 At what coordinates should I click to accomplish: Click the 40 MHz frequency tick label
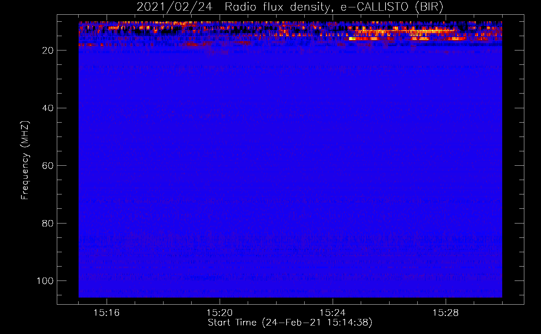pos(48,108)
